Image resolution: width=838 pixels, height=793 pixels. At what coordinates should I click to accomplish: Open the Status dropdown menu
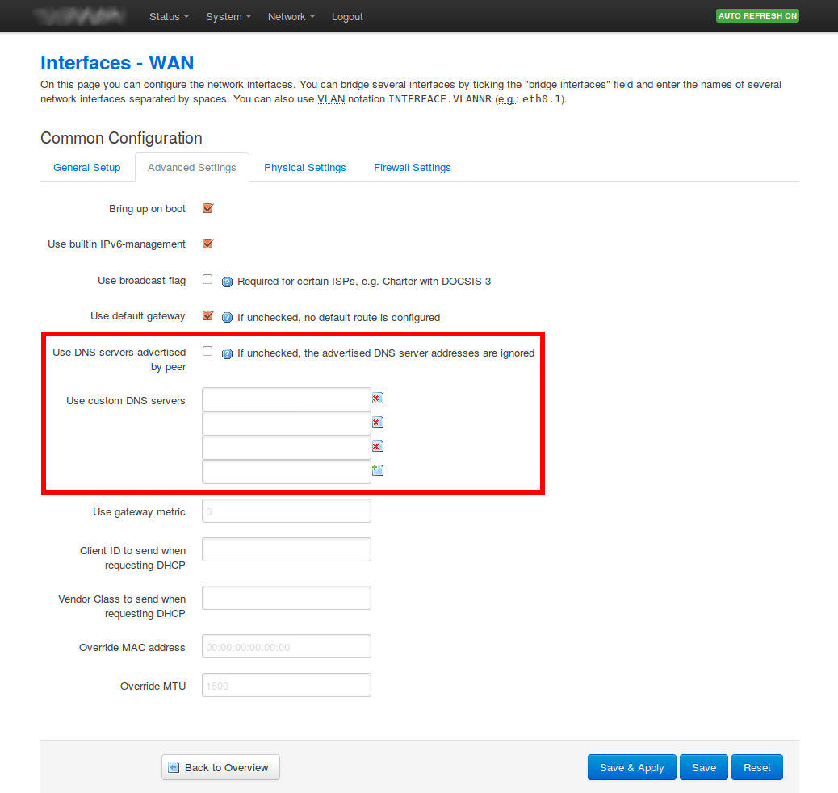pyautogui.click(x=169, y=16)
